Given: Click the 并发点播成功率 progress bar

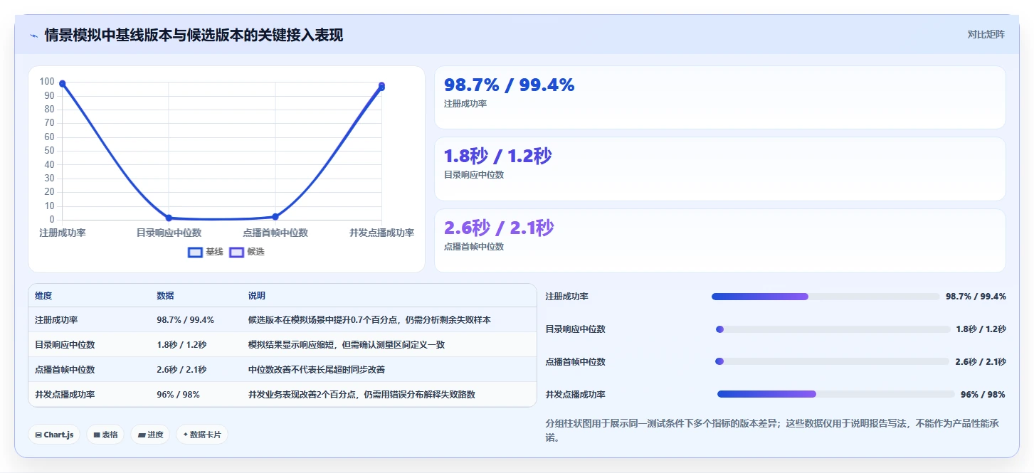Looking at the screenshot, I should click(835, 394).
